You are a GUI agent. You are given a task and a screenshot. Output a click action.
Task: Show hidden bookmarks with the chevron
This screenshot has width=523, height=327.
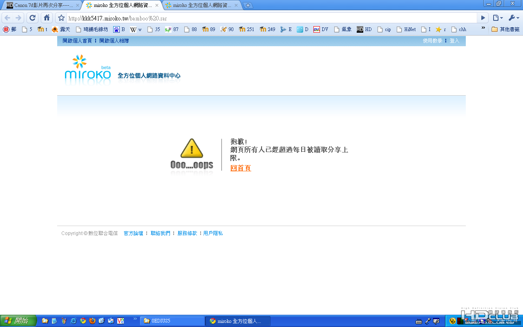[483, 29]
